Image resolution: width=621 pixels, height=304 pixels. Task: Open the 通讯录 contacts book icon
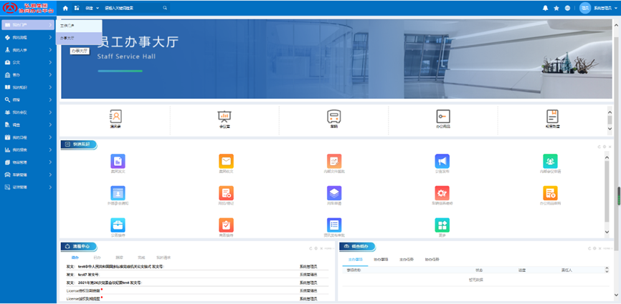115,117
